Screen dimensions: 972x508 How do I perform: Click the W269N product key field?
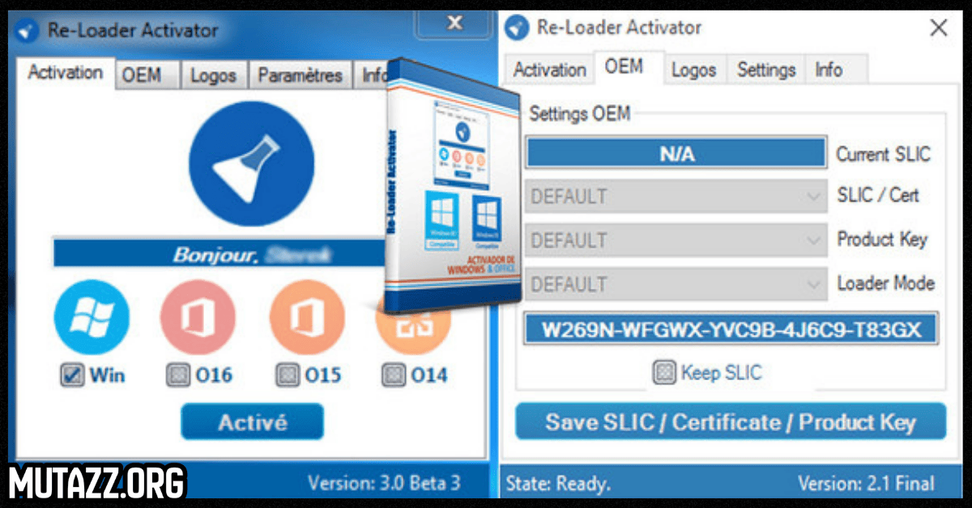[730, 329]
